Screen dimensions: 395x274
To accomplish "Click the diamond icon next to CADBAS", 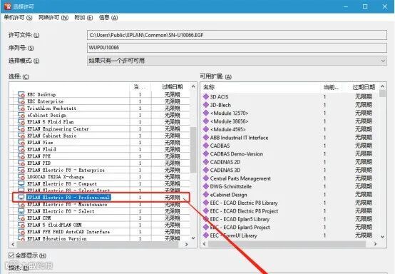I will pos(206,146).
